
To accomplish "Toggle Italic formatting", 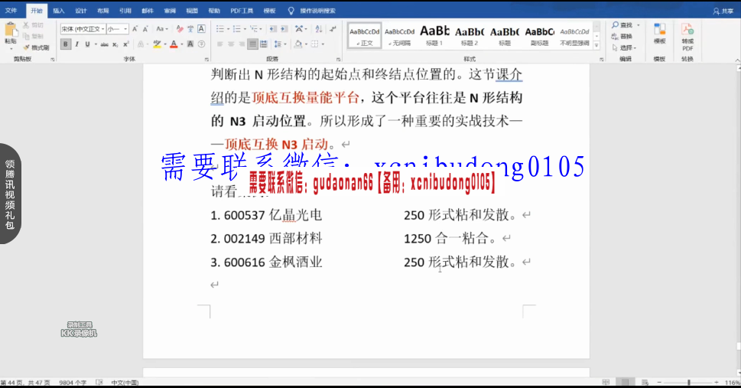I will (76, 44).
